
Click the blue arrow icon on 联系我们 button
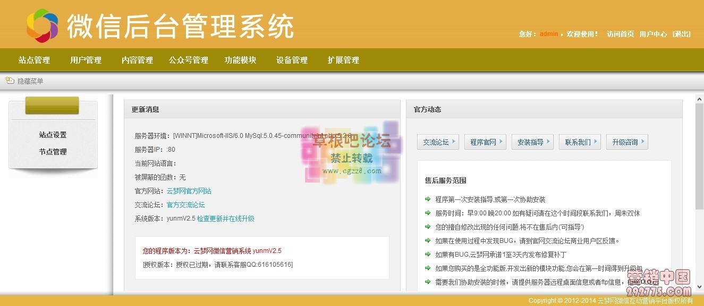click(x=596, y=142)
